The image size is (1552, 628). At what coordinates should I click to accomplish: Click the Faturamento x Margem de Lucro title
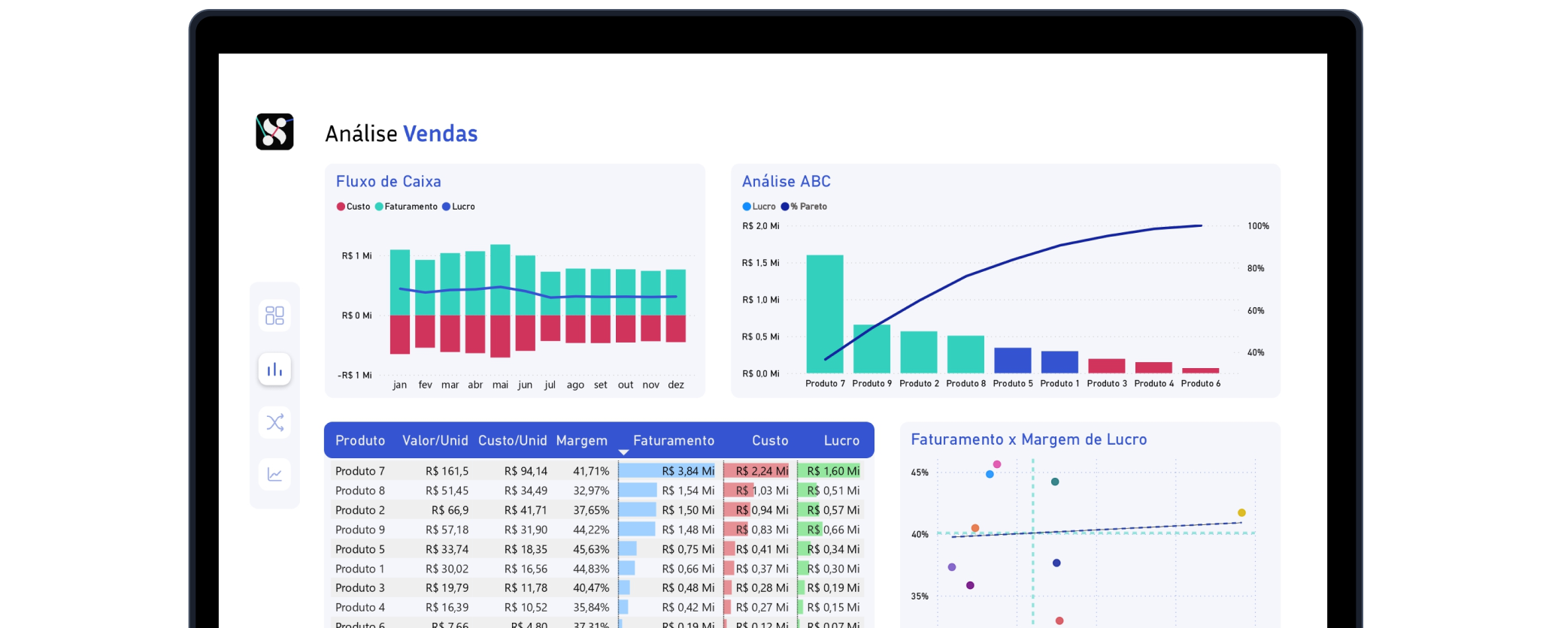point(1029,439)
